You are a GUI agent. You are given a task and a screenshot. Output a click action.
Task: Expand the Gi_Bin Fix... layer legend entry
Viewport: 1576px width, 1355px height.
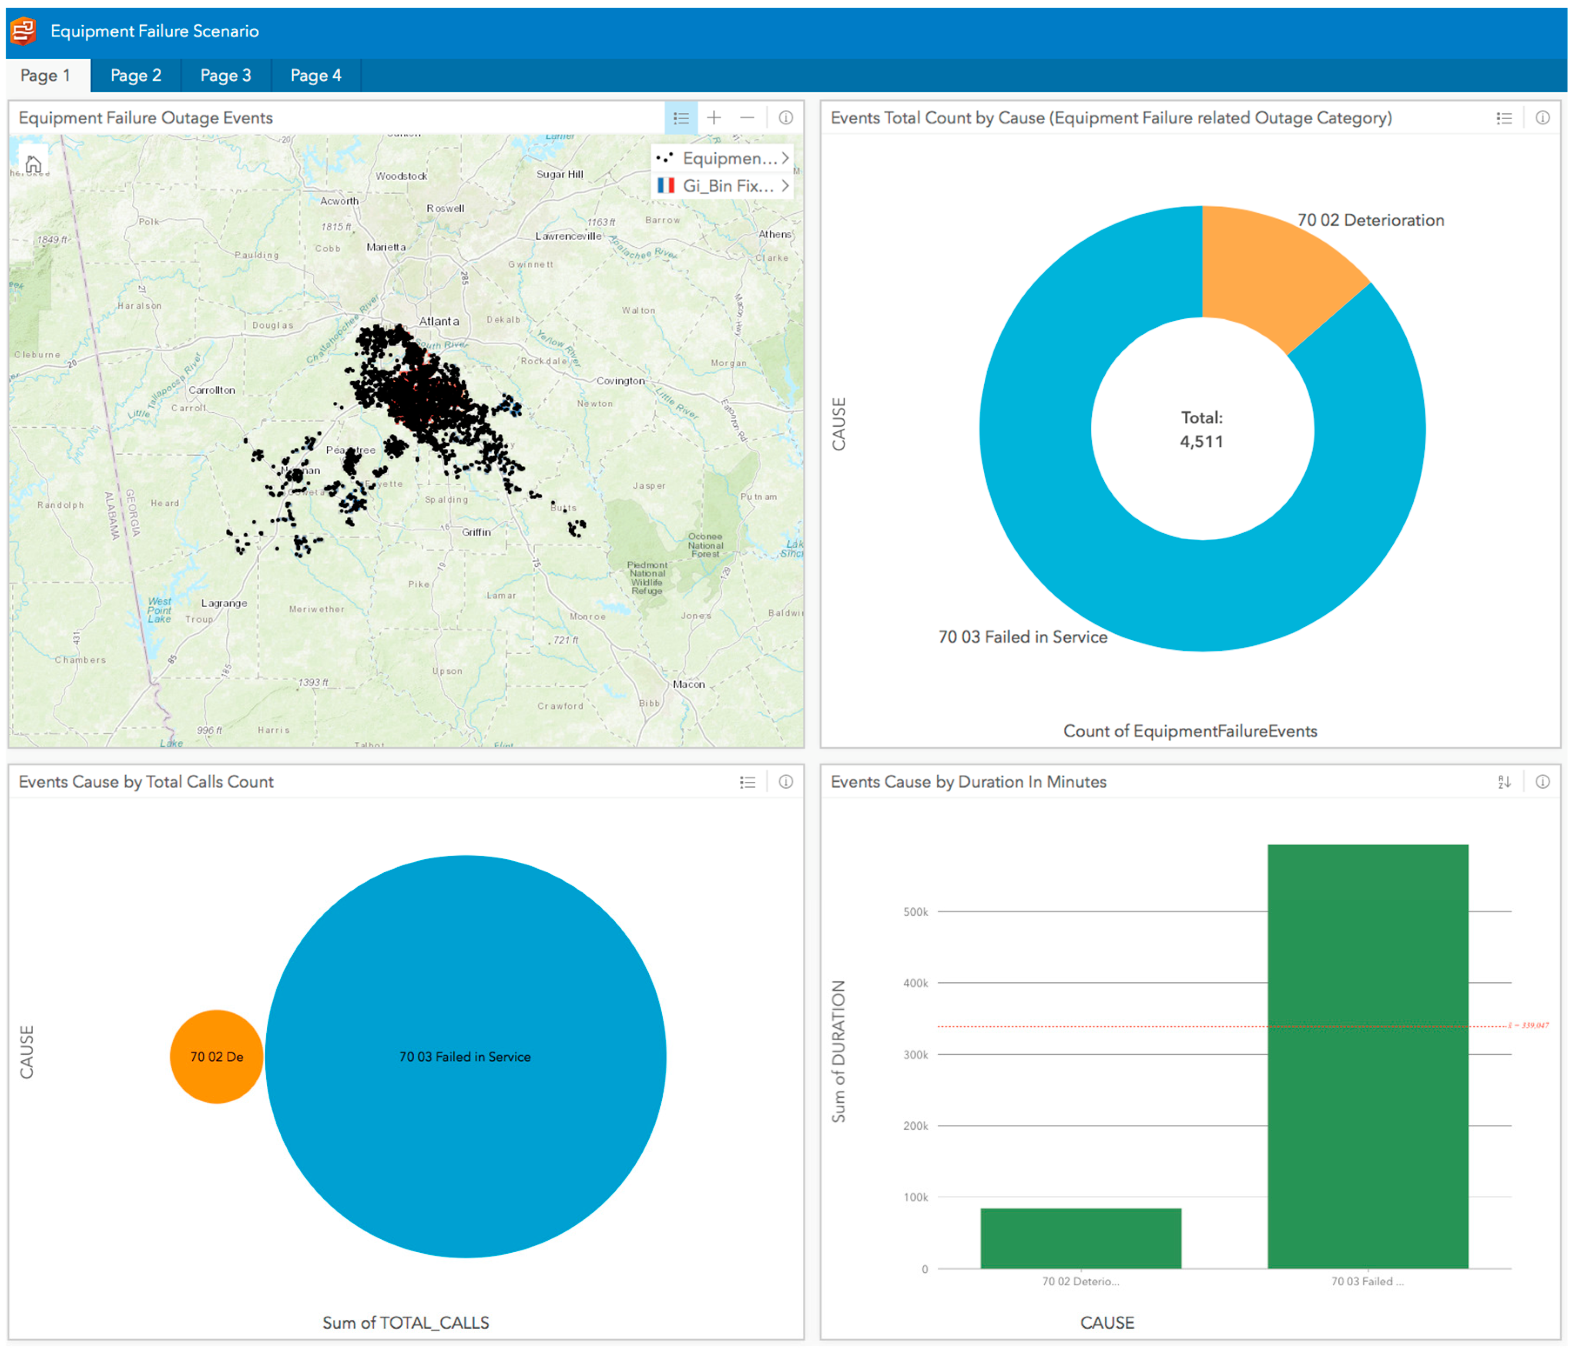(x=785, y=185)
